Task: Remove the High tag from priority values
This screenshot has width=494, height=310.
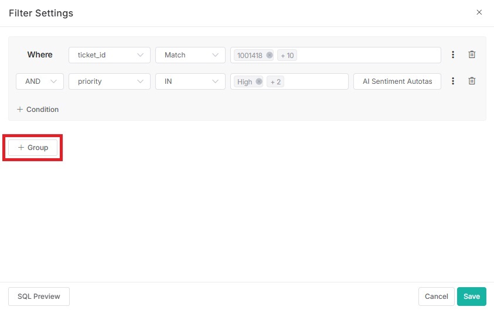Action: point(259,82)
